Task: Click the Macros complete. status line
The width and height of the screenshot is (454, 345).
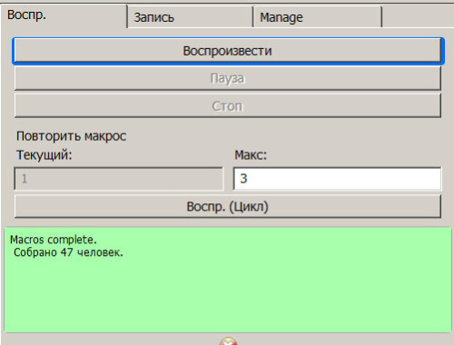Action: 54,240
